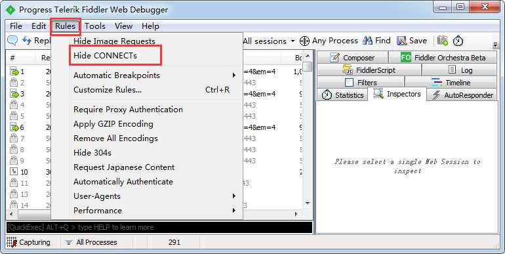Image resolution: width=505 pixels, height=254 pixels.
Task: Open the File menu
Action: pos(16,26)
